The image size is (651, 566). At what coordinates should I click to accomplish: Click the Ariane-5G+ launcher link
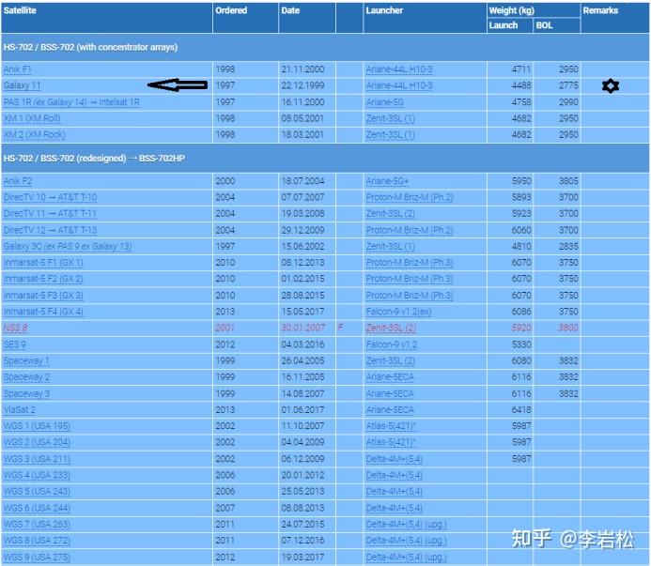(x=387, y=181)
